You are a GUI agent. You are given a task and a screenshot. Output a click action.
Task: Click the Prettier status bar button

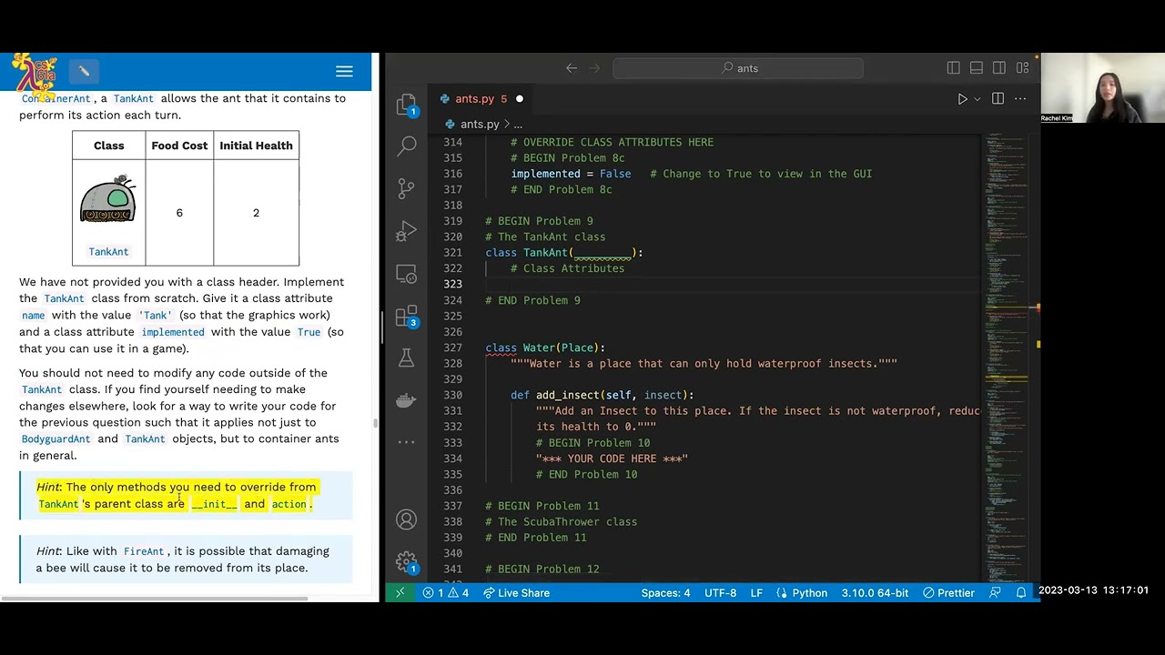tap(948, 593)
